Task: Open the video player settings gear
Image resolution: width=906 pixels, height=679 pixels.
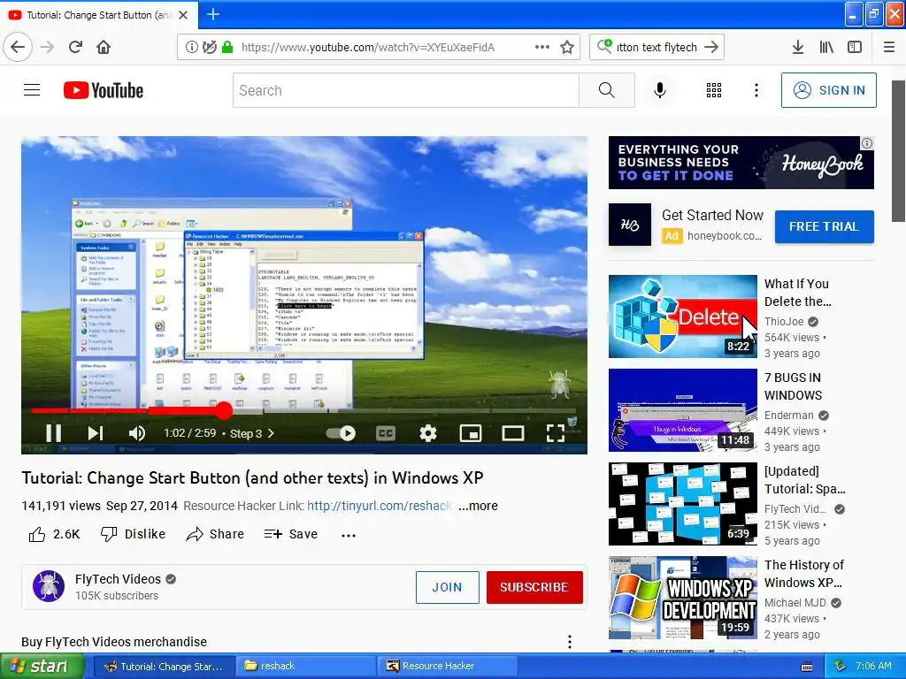Action: pyautogui.click(x=427, y=433)
